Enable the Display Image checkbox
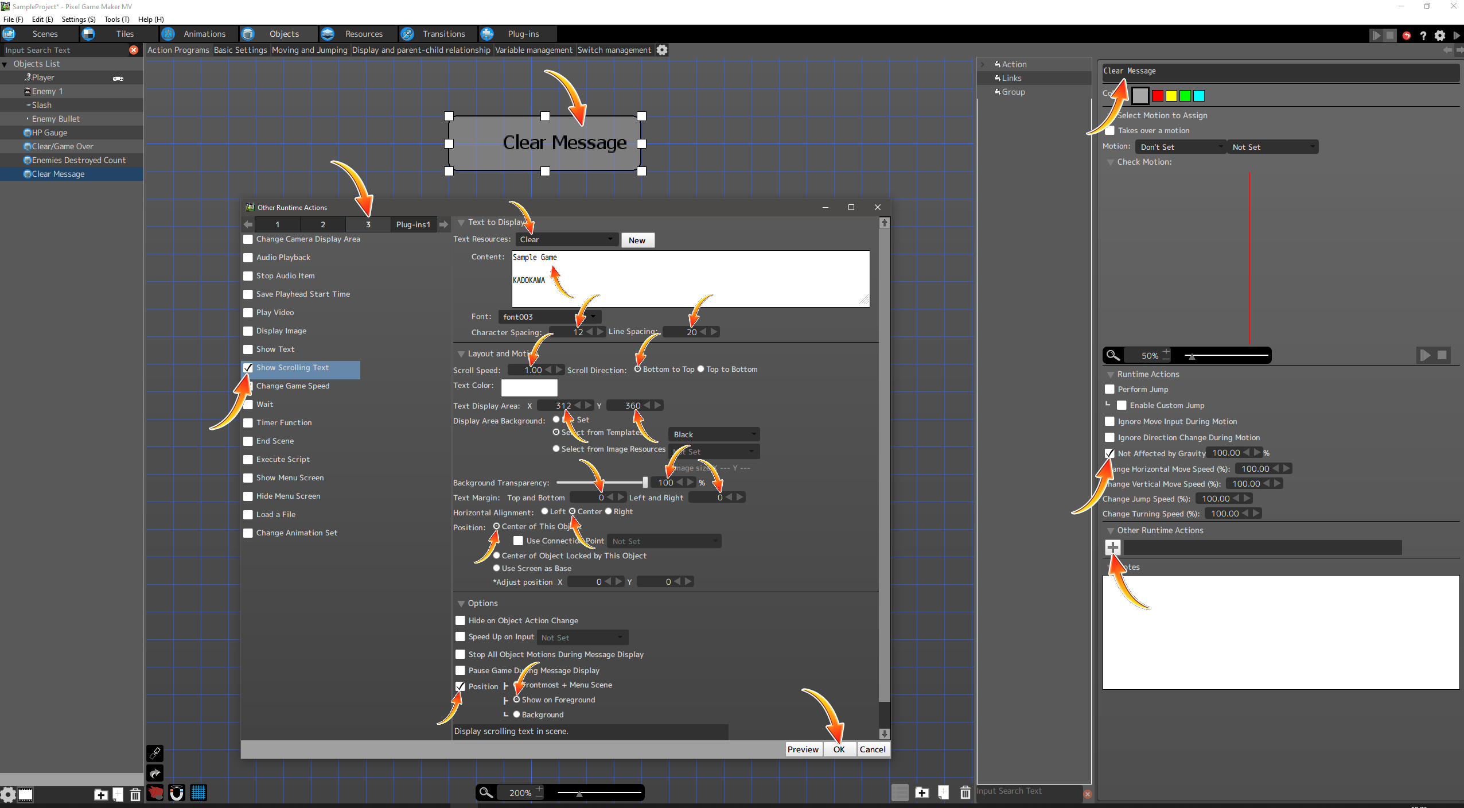The width and height of the screenshot is (1464, 808). click(x=248, y=331)
